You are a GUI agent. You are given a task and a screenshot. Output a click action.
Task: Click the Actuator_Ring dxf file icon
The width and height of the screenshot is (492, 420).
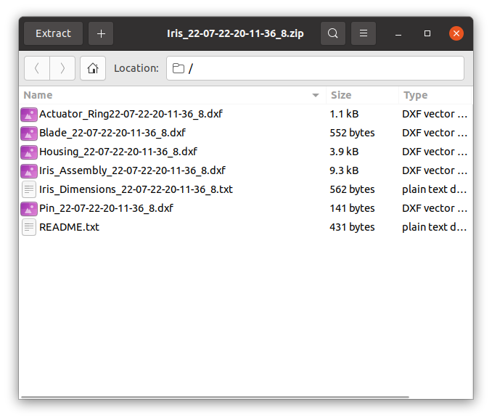(29, 114)
